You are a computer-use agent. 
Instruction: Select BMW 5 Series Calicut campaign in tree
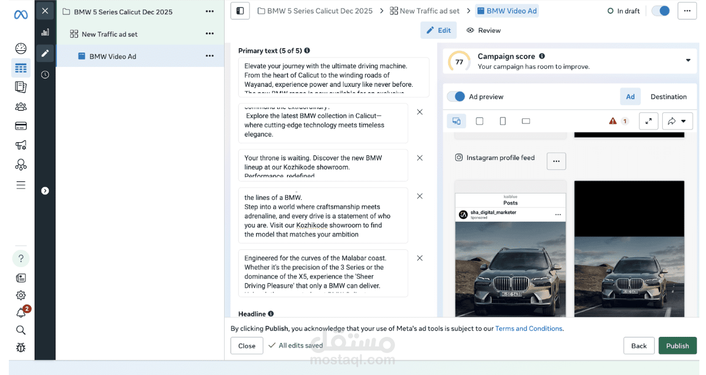(x=123, y=12)
